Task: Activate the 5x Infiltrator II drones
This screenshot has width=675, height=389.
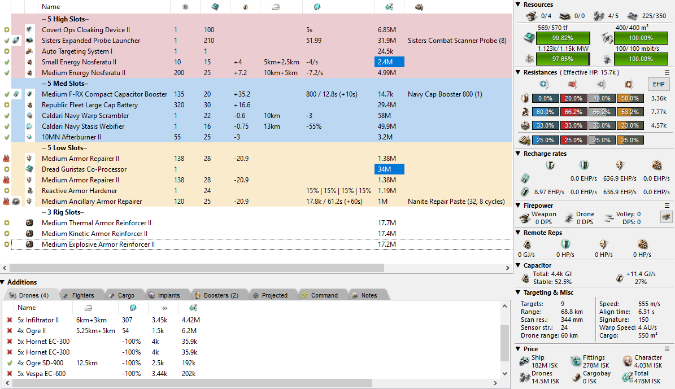Action: click(9, 320)
